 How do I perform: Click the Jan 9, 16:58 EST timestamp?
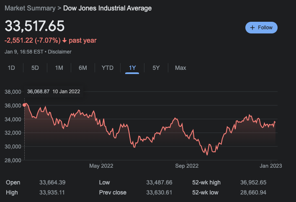(x=24, y=52)
